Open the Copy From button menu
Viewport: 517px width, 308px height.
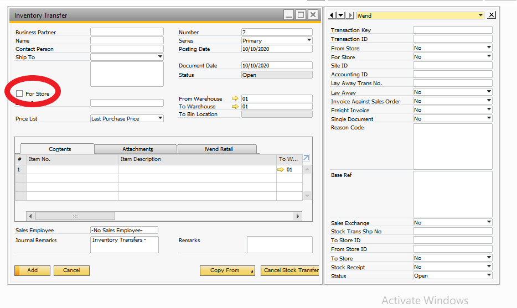pos(227,270)
